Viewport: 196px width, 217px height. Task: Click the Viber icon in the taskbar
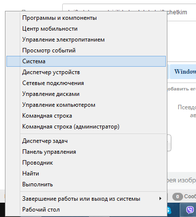[190, 210]
